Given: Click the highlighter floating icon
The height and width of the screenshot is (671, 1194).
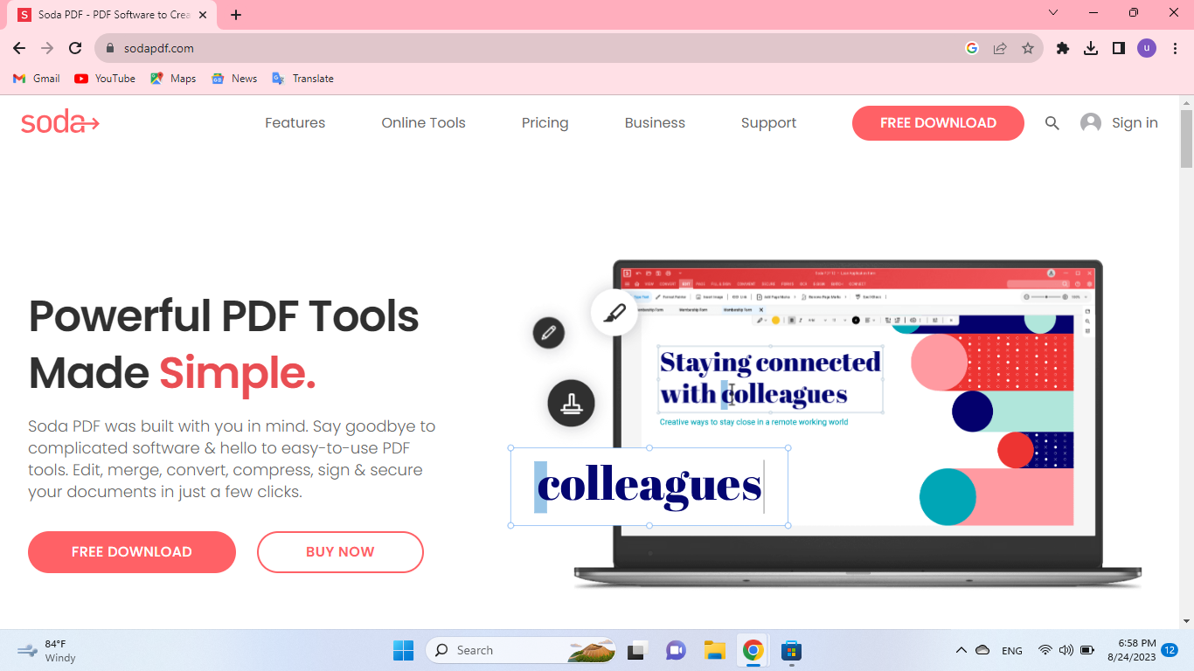Looking at the screenshot, I should click(614, 312).
